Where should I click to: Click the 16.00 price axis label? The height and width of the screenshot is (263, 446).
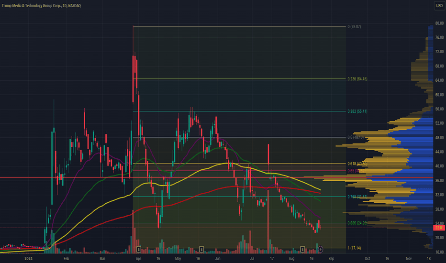click(439, 252)
